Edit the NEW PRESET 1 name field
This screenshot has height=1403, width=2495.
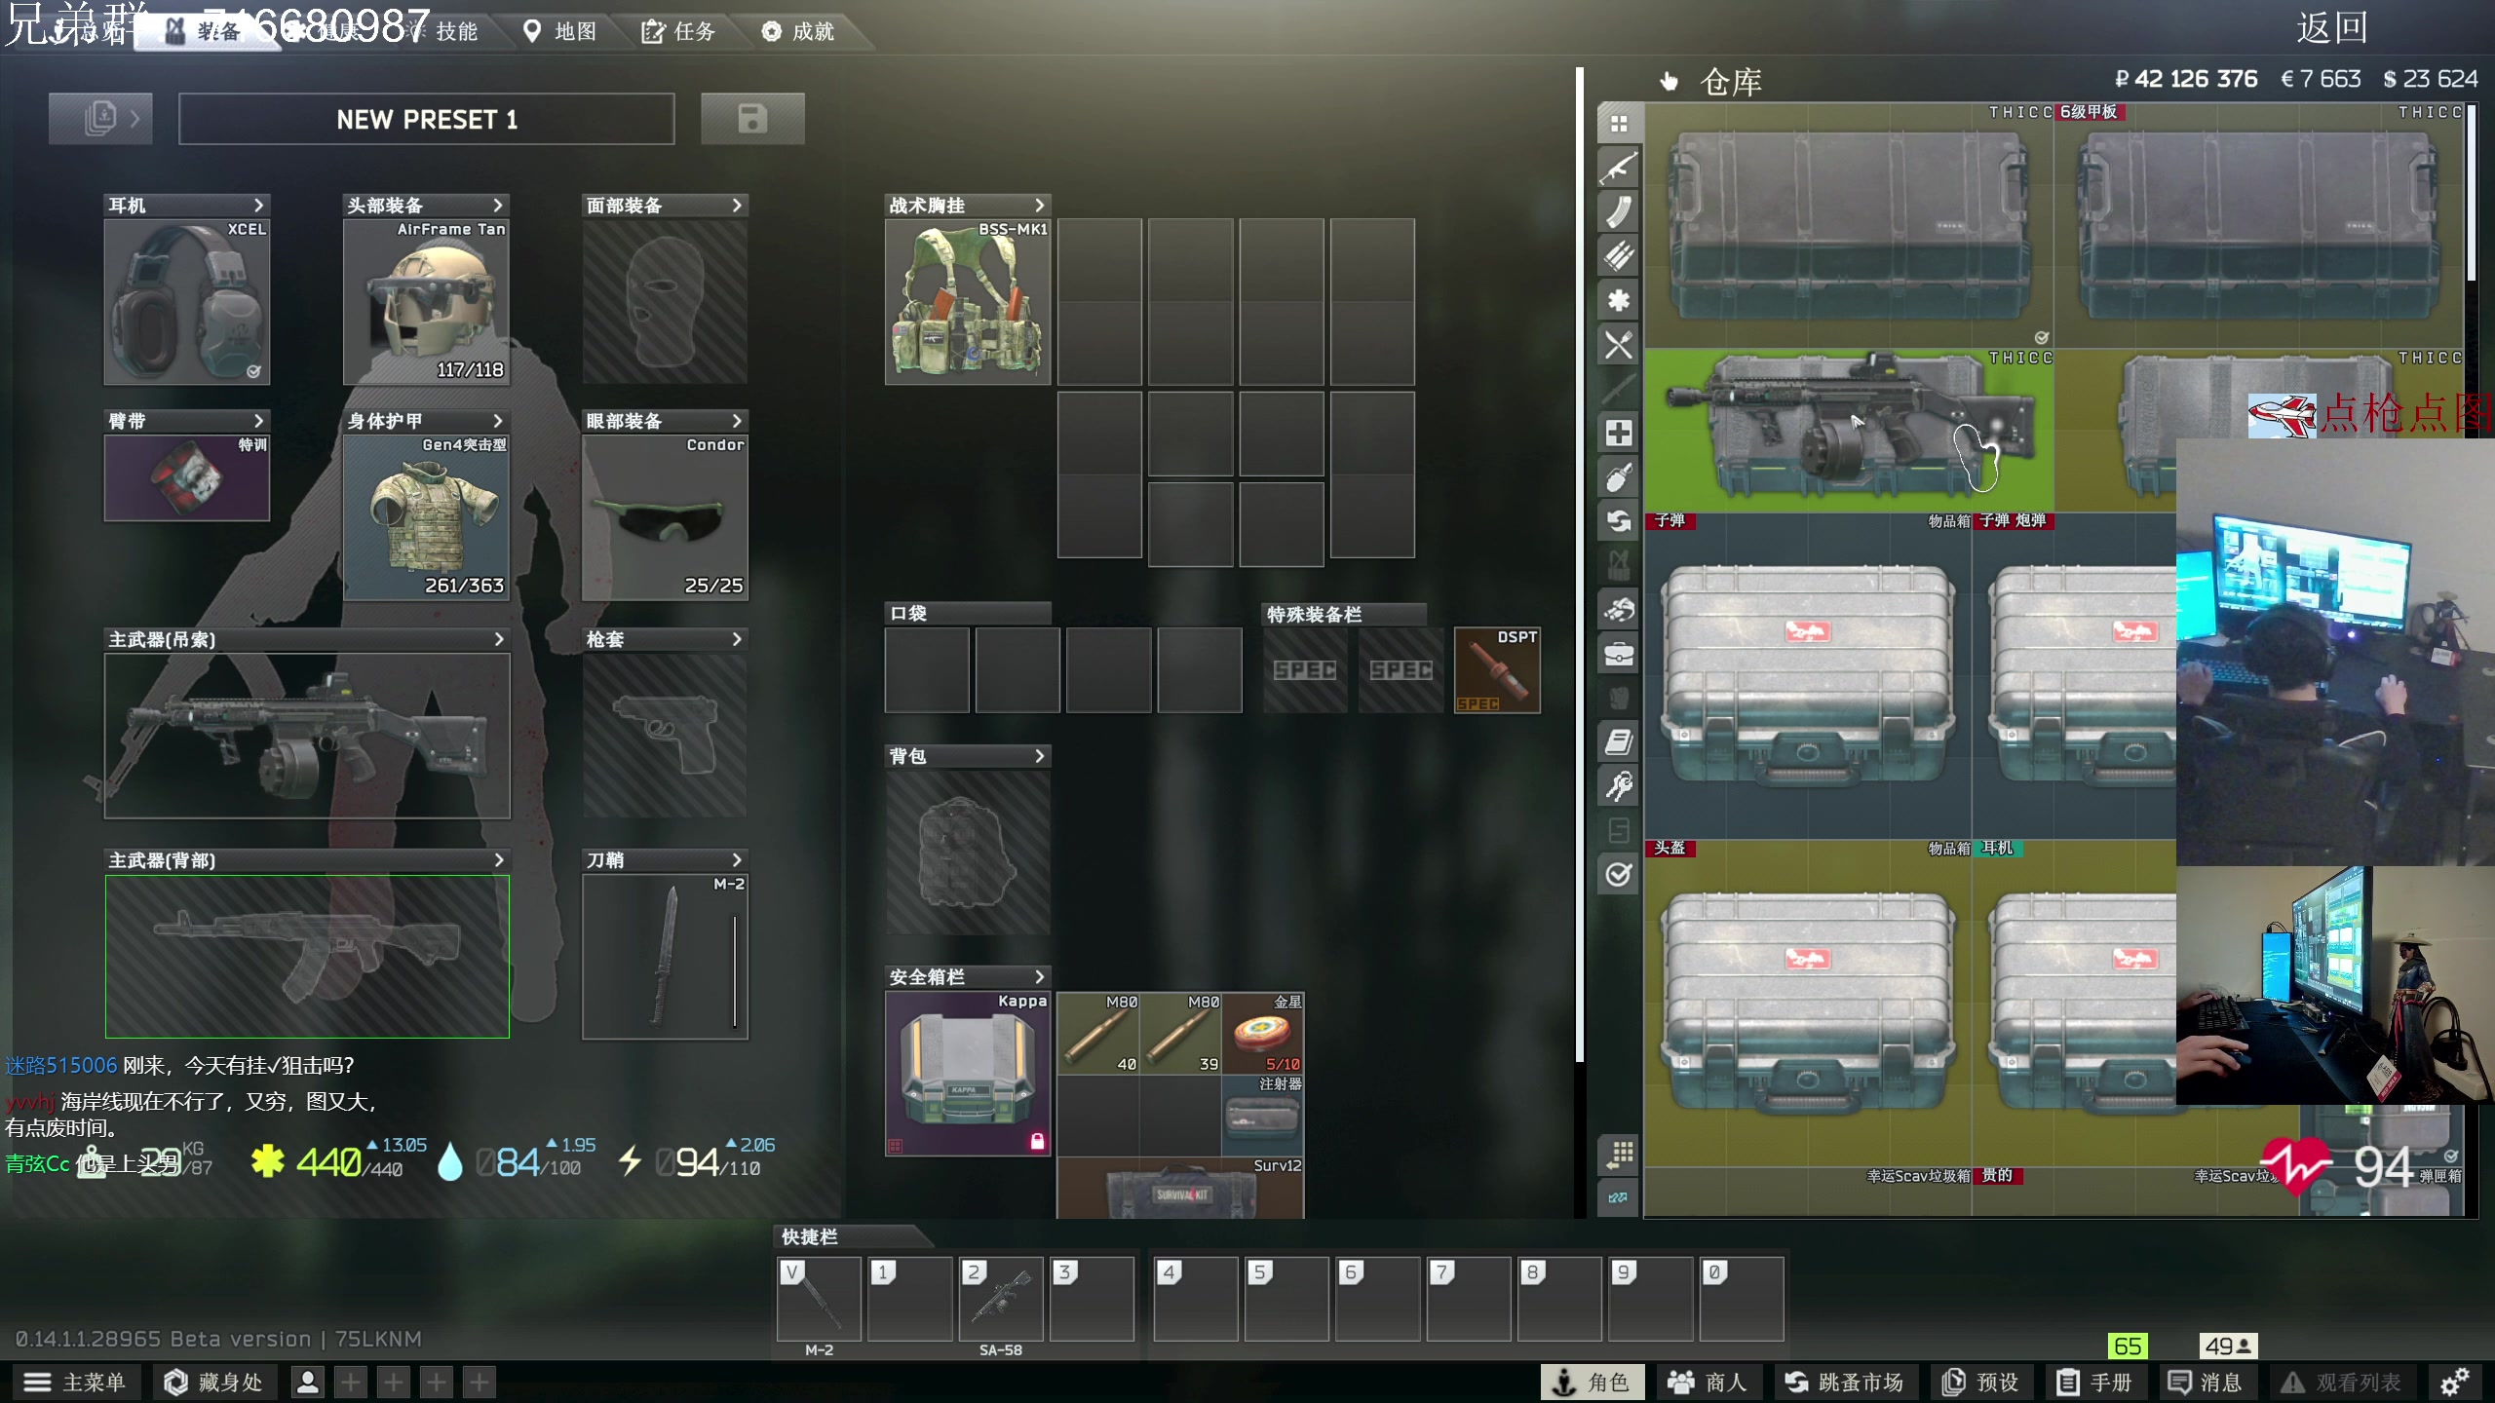click(427, 119)
